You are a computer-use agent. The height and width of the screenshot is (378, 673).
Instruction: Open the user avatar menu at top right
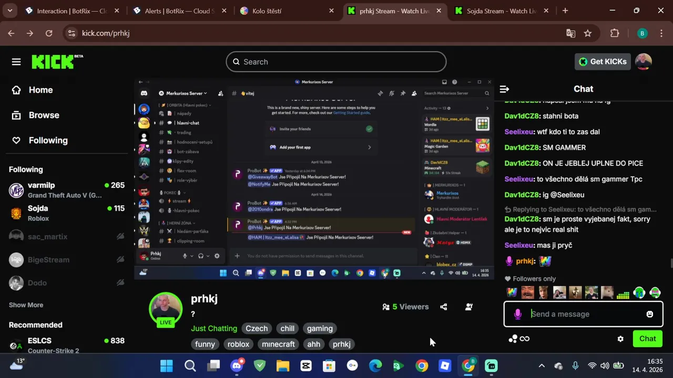[644, 61]
